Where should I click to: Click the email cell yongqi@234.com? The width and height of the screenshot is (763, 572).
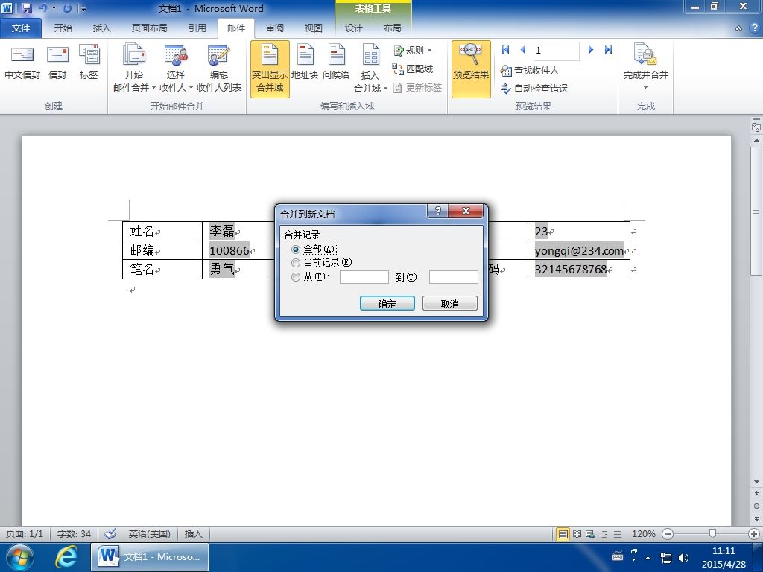click(x=578, y=250)
